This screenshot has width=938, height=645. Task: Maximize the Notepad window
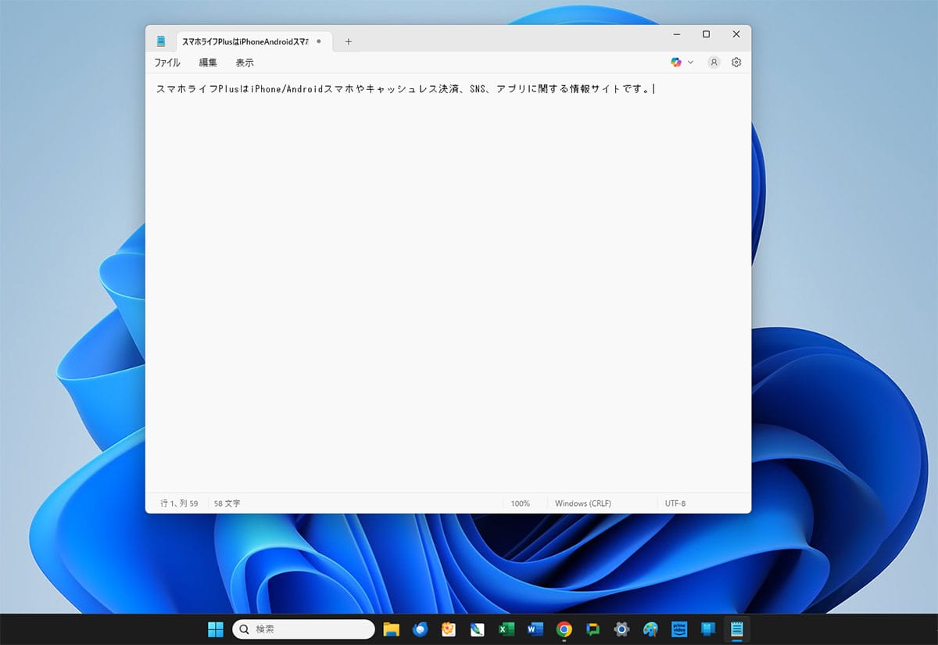[707, 34]
